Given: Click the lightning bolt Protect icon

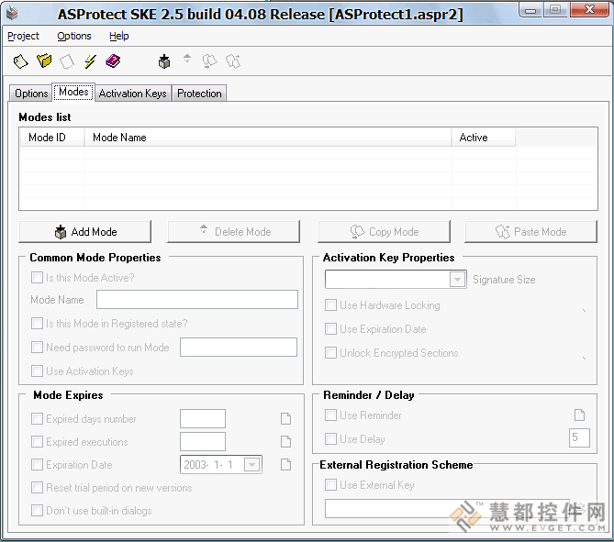Looking at the screenshot, I should tap(90, 61).
